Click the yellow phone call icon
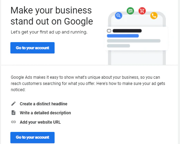 [154, 16]
